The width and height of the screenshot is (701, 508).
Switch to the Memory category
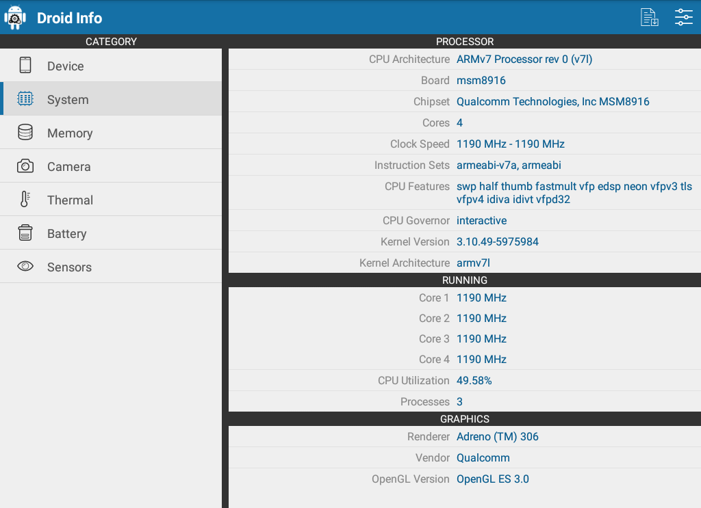70,133
